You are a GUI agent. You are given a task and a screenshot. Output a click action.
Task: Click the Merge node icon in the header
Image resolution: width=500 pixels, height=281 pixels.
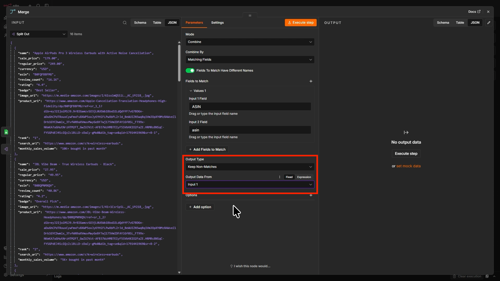coord(13,12)
